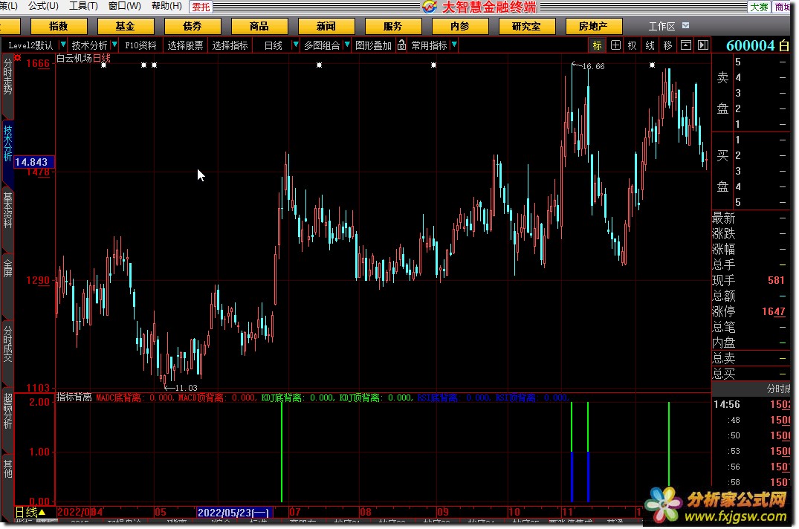
Task: Click the star marker above 16.66 peak's right
Action: click(x=652, y=65)
